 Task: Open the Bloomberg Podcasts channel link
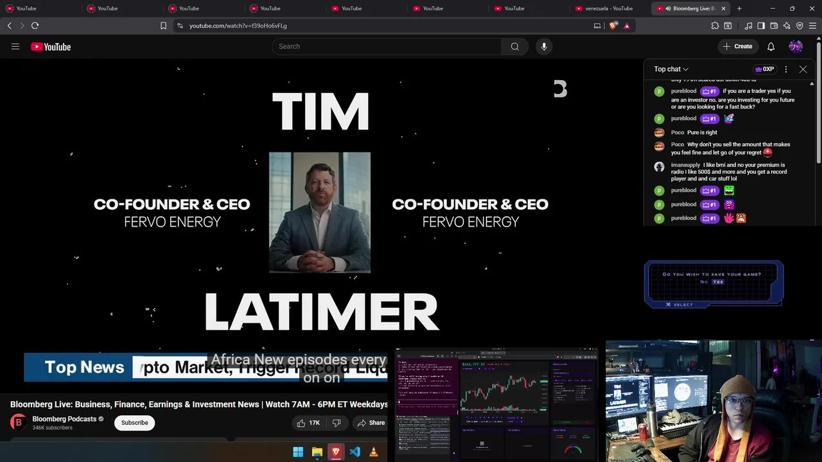click(64, 419)
